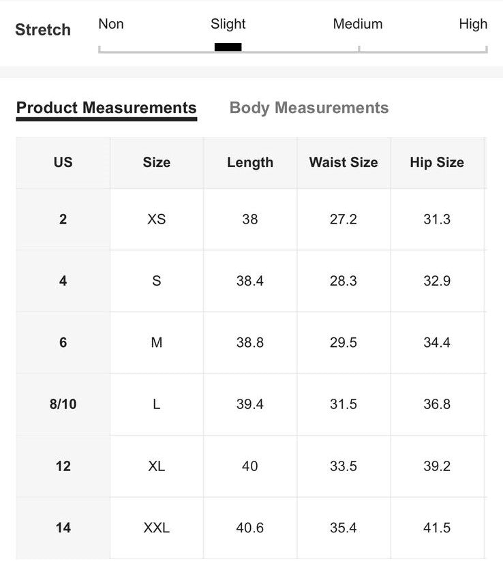This screenshot has width=503, height=561.
Task: Click the Hip Size column header
Action: pyautogui.click(x=436, y=163)
